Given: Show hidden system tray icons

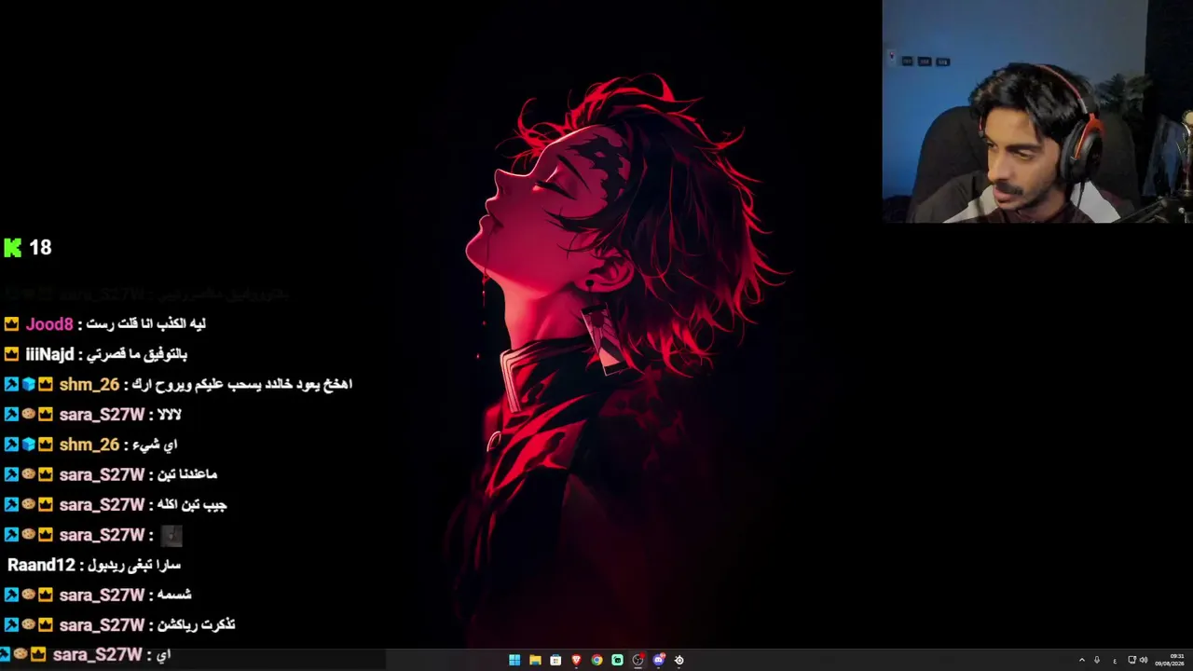Looking at the screenshot, I should click(x=1081, y=660).
